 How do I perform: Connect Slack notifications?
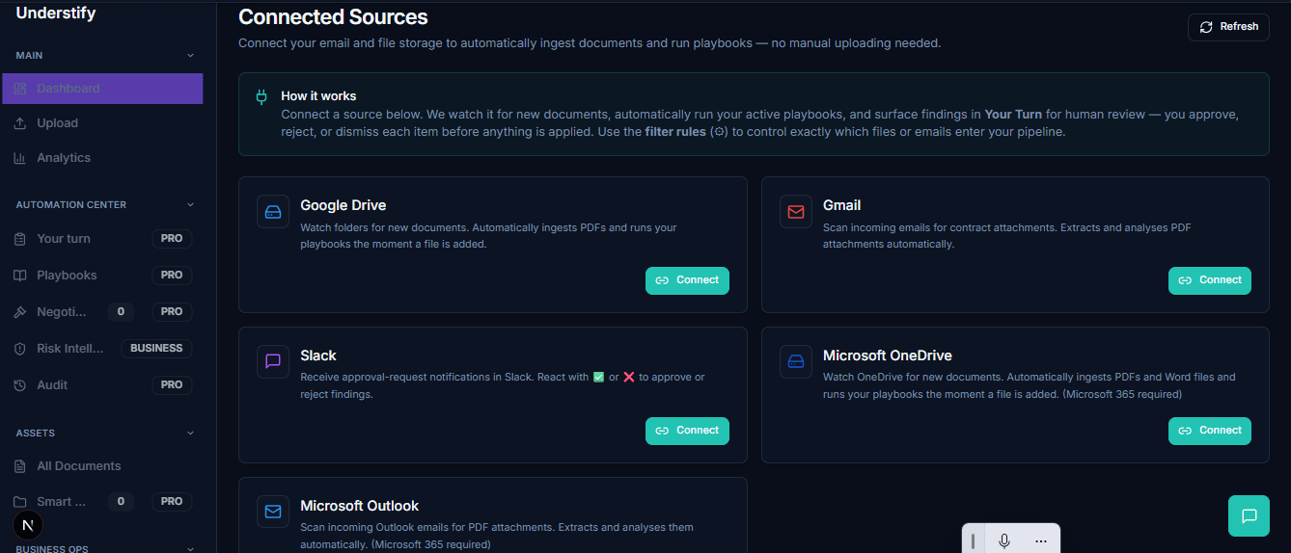click(687, 431)
